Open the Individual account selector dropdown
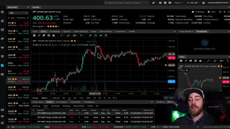230x129 pixels. 218,3
